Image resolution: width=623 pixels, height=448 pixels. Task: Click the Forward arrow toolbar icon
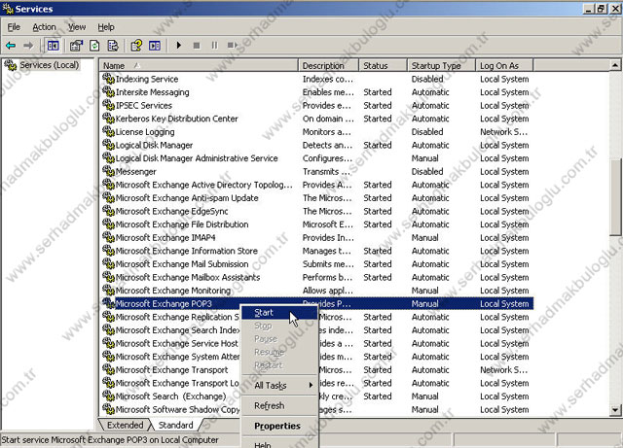(28, 46)
